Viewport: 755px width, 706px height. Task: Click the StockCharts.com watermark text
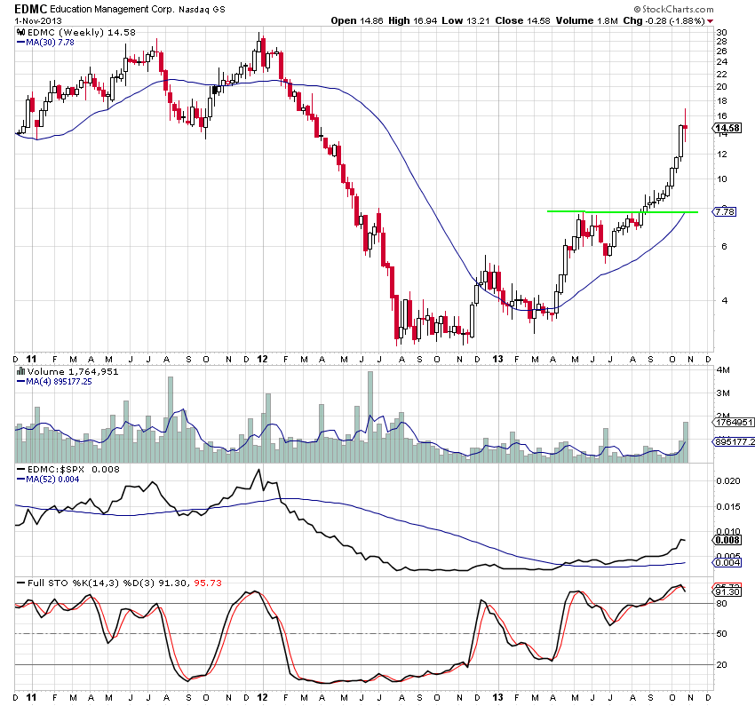[x=677, y=9]
